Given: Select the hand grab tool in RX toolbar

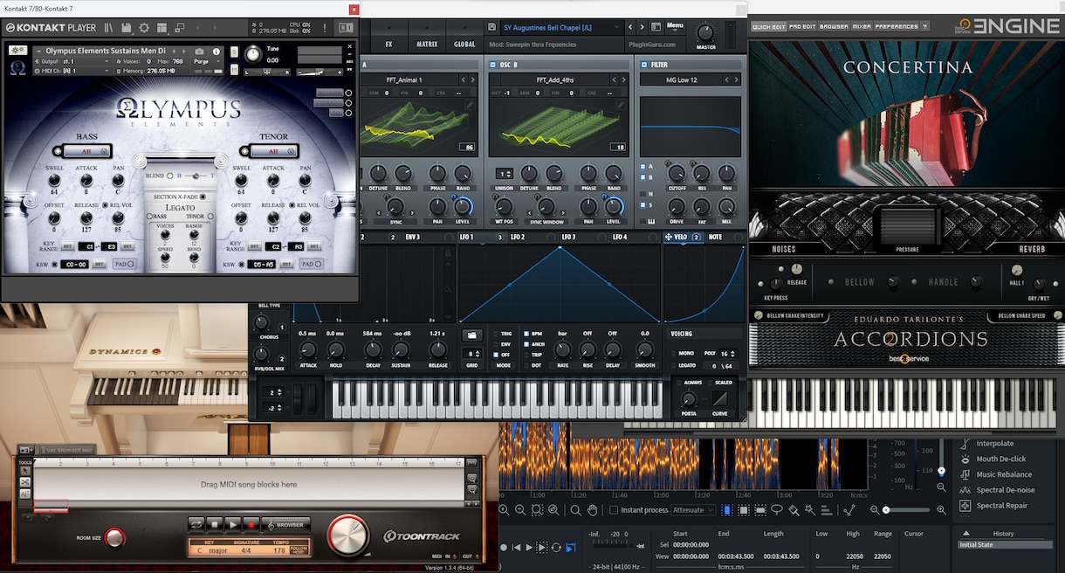Looking at the screenshot, I should (593, 510).
